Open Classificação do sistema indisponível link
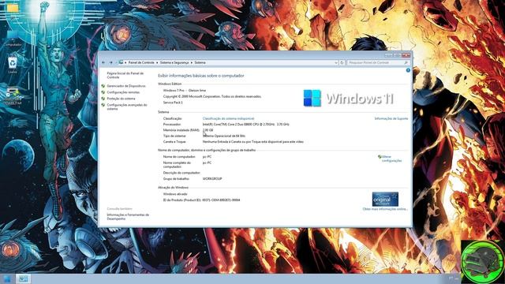The width and height of the screenshot is (505, 284). click(x=228, y=118)
